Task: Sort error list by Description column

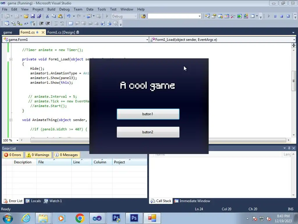Action: point(24,162)
